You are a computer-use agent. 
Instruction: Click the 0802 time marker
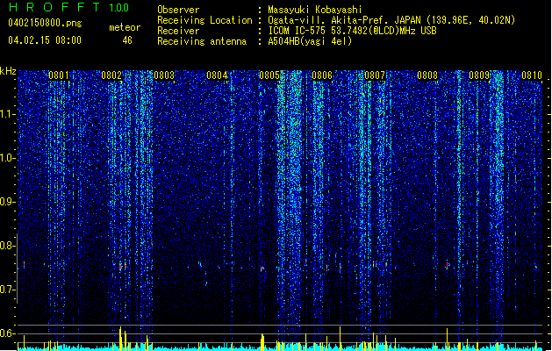(111, 75)
